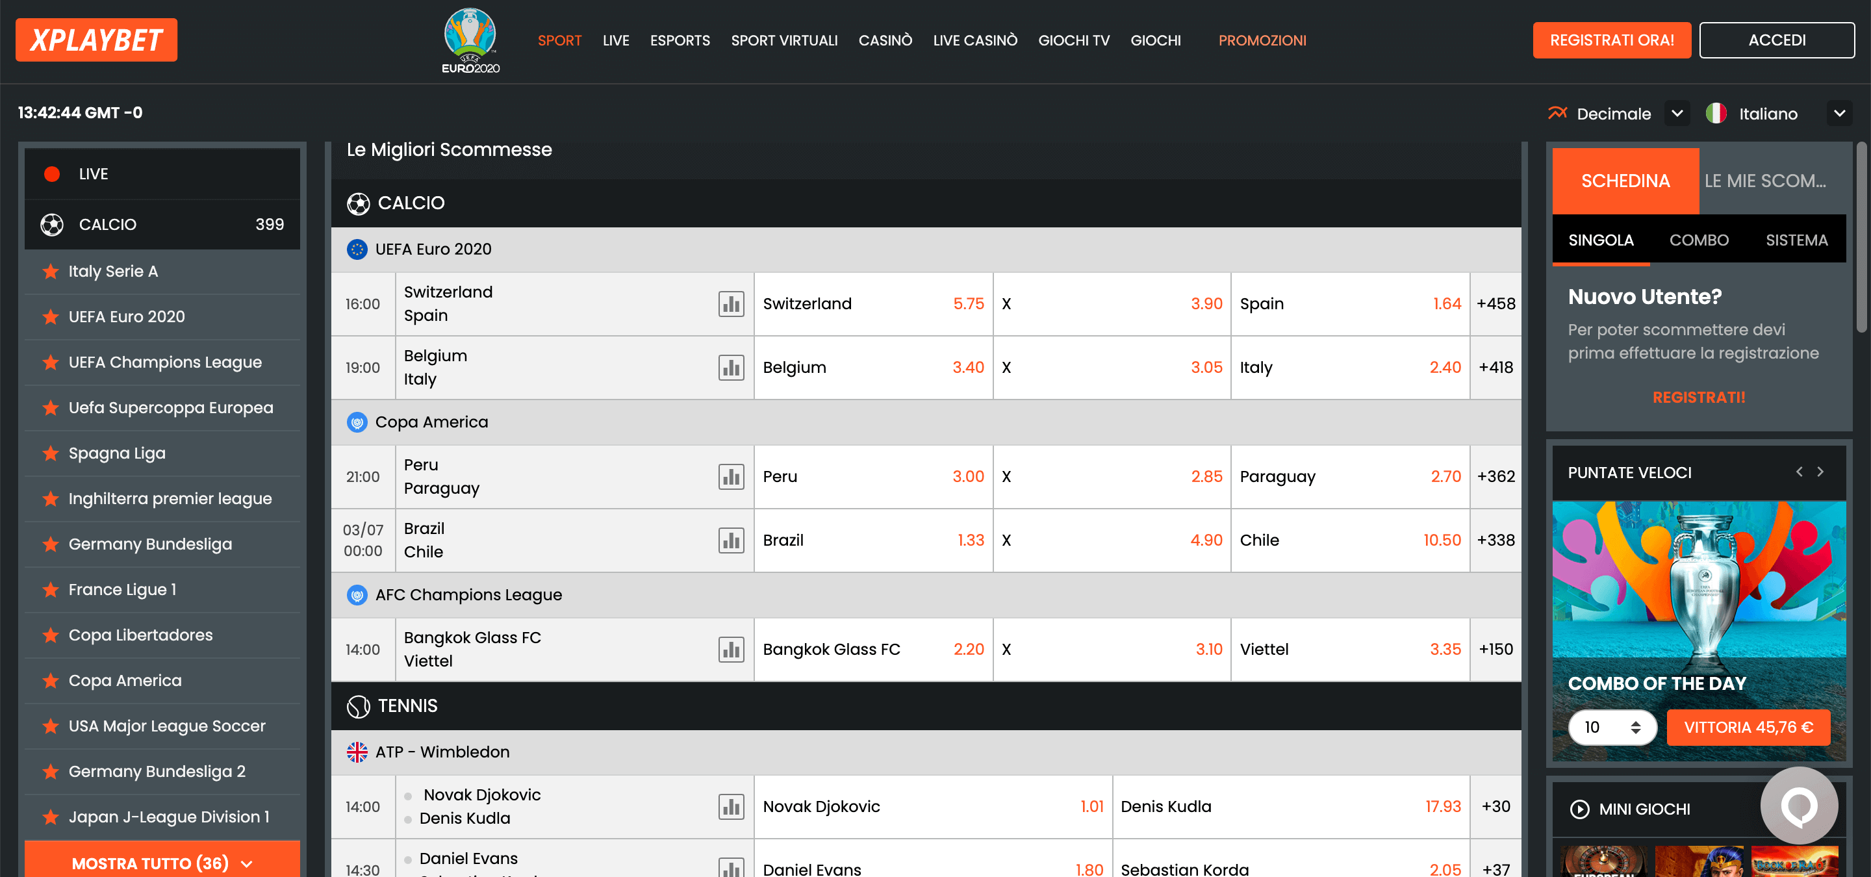Click the MINI GIOCHI play icon
Image resolution: width=1871 pixels, height=877 pixels.
click(x=1581, y=809)
